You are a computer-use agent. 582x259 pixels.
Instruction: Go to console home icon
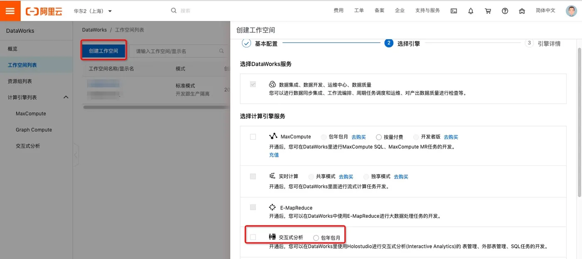point(522,11)
